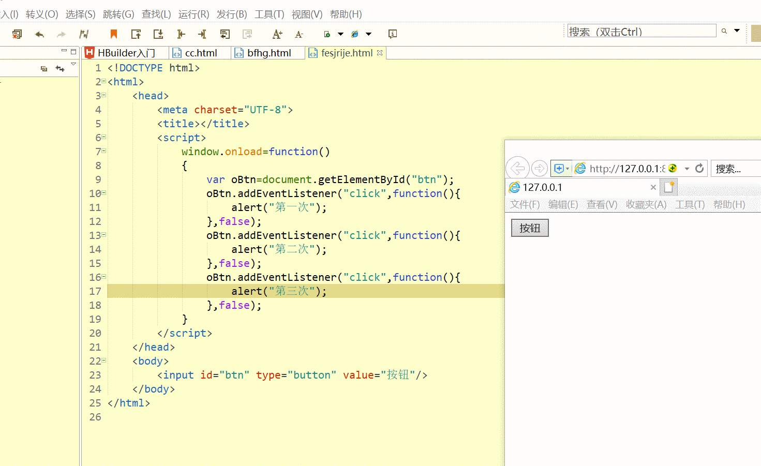
Task: Collapse the script fold on line 6
Action: (x=103, y=137)
